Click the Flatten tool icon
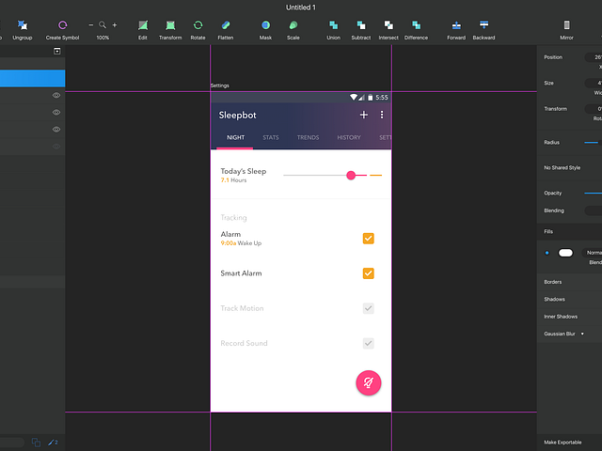Image resolution: width=602 pixels, height=451 pixels. coord(226,25)
